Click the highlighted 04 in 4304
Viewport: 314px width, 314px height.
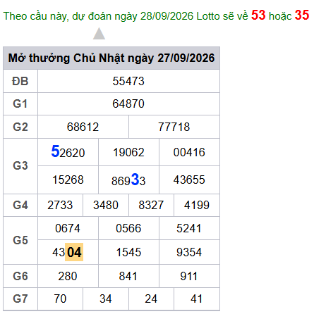pyautogui.click(x=74, y=252)
